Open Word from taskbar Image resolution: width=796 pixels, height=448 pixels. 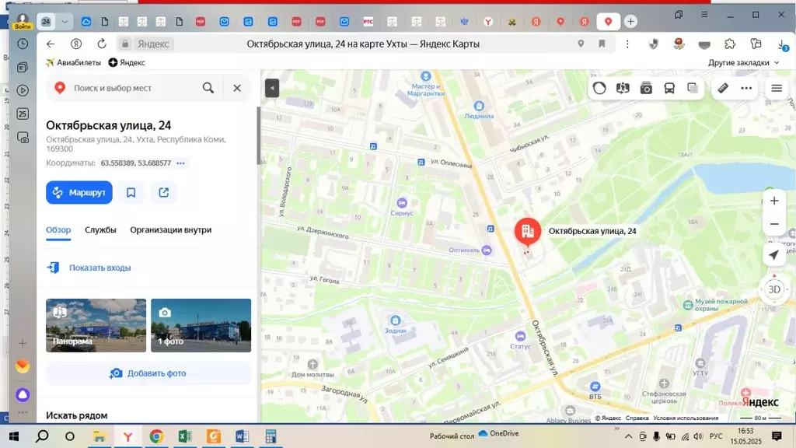[x=243, y=436]
